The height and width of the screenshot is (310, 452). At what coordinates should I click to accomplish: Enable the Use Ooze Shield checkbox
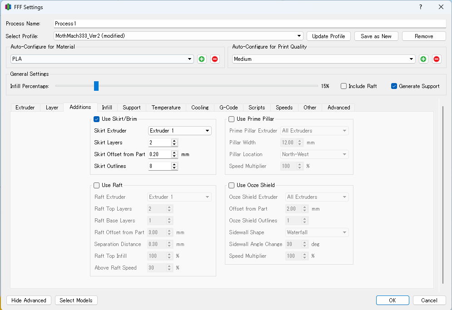(232, 185)
